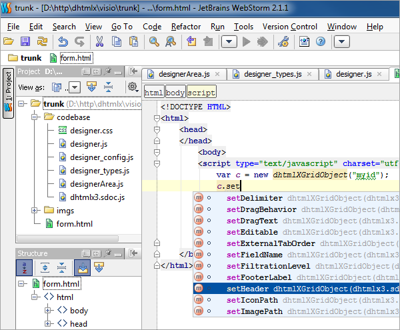Click trunk in navigation bar
The width and height of the screenshot is (400, 330).
(25, 58)
